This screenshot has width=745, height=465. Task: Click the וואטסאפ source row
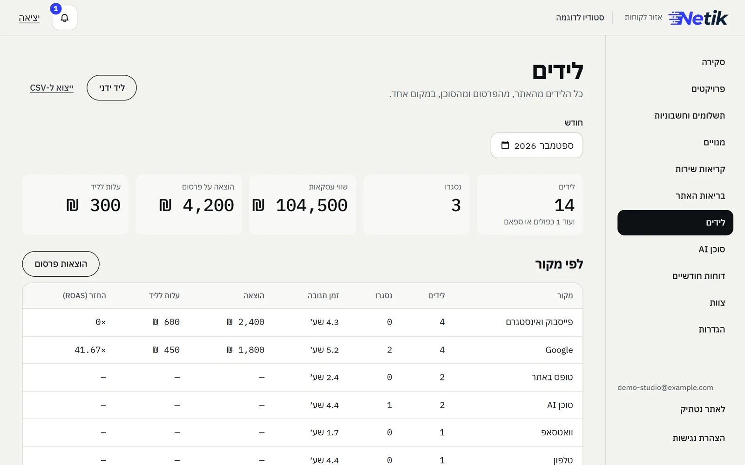pos(303,432)
